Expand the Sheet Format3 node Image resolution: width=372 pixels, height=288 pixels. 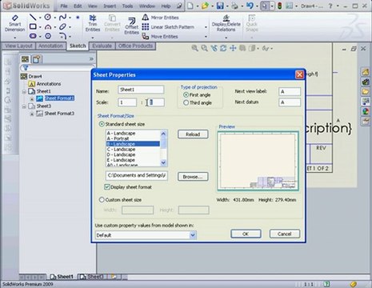[x=32, y=114]
